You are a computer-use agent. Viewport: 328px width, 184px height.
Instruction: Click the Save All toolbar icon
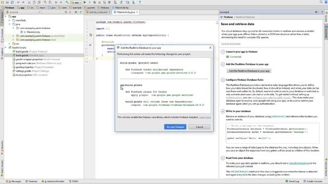7,2
